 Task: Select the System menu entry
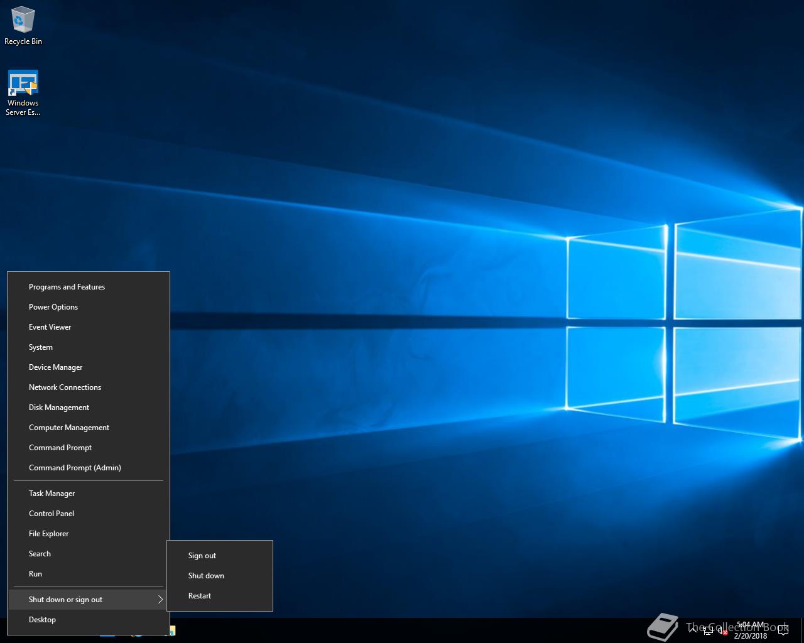(89, 347)
